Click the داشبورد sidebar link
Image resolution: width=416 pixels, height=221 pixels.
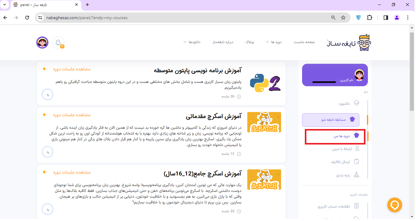(344, 104)
